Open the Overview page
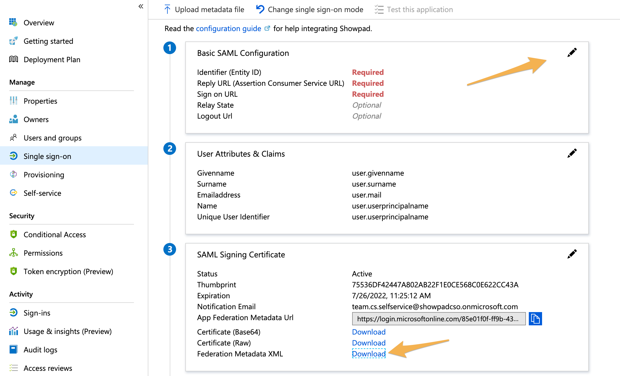The image size is (620, 376). pyautogui.click(x=39, y=22)
